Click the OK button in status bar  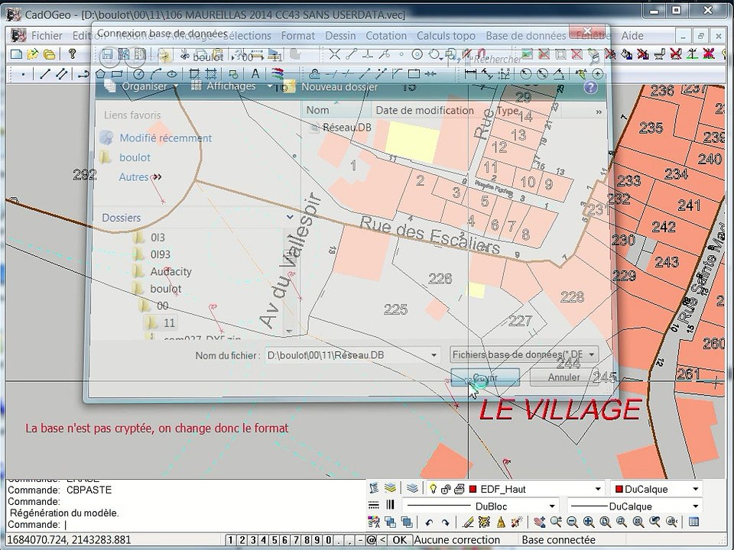[x=399, y=540]
